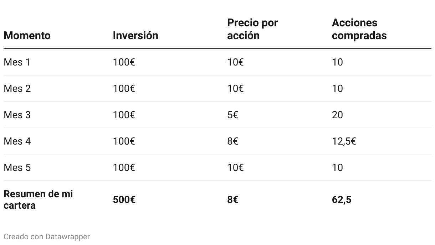Image resolution: width=435 pixels, height=245 pixels.
Task: Click the Mes 2 row label
Action: point(17,89)
